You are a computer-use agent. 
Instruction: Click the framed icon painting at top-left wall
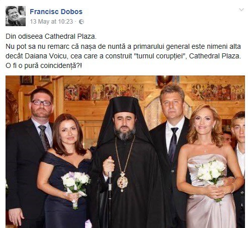point(27,80)
